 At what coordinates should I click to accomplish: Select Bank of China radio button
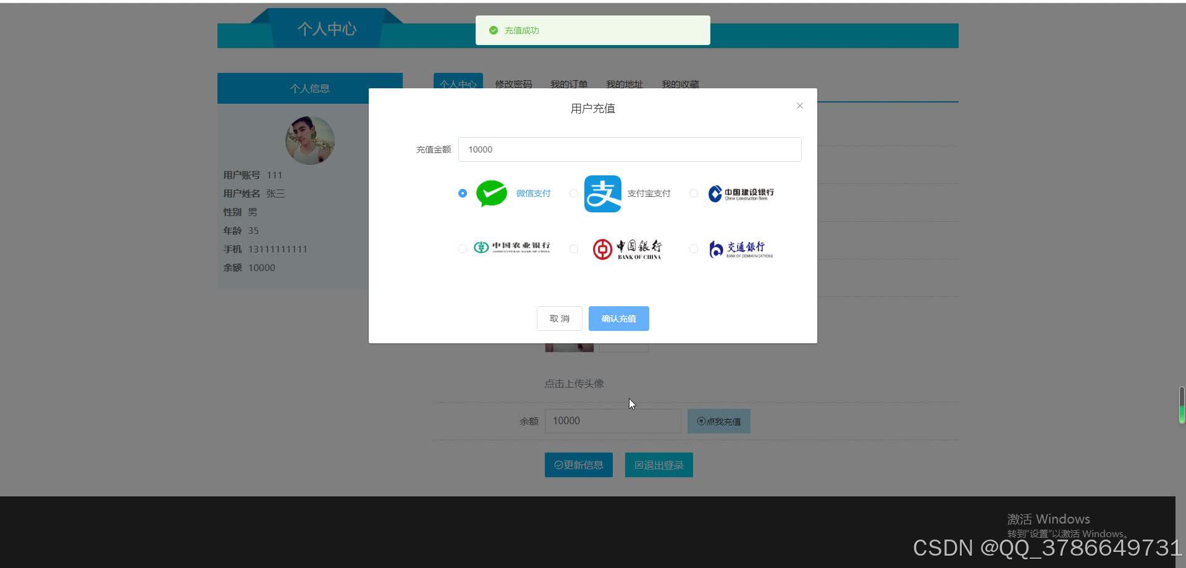coord(574,248)
